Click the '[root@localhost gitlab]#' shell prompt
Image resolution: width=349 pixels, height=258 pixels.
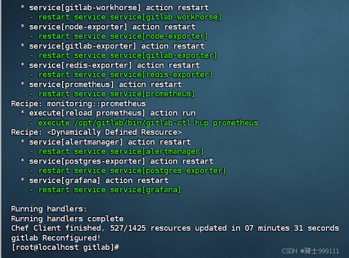point(65,248)
